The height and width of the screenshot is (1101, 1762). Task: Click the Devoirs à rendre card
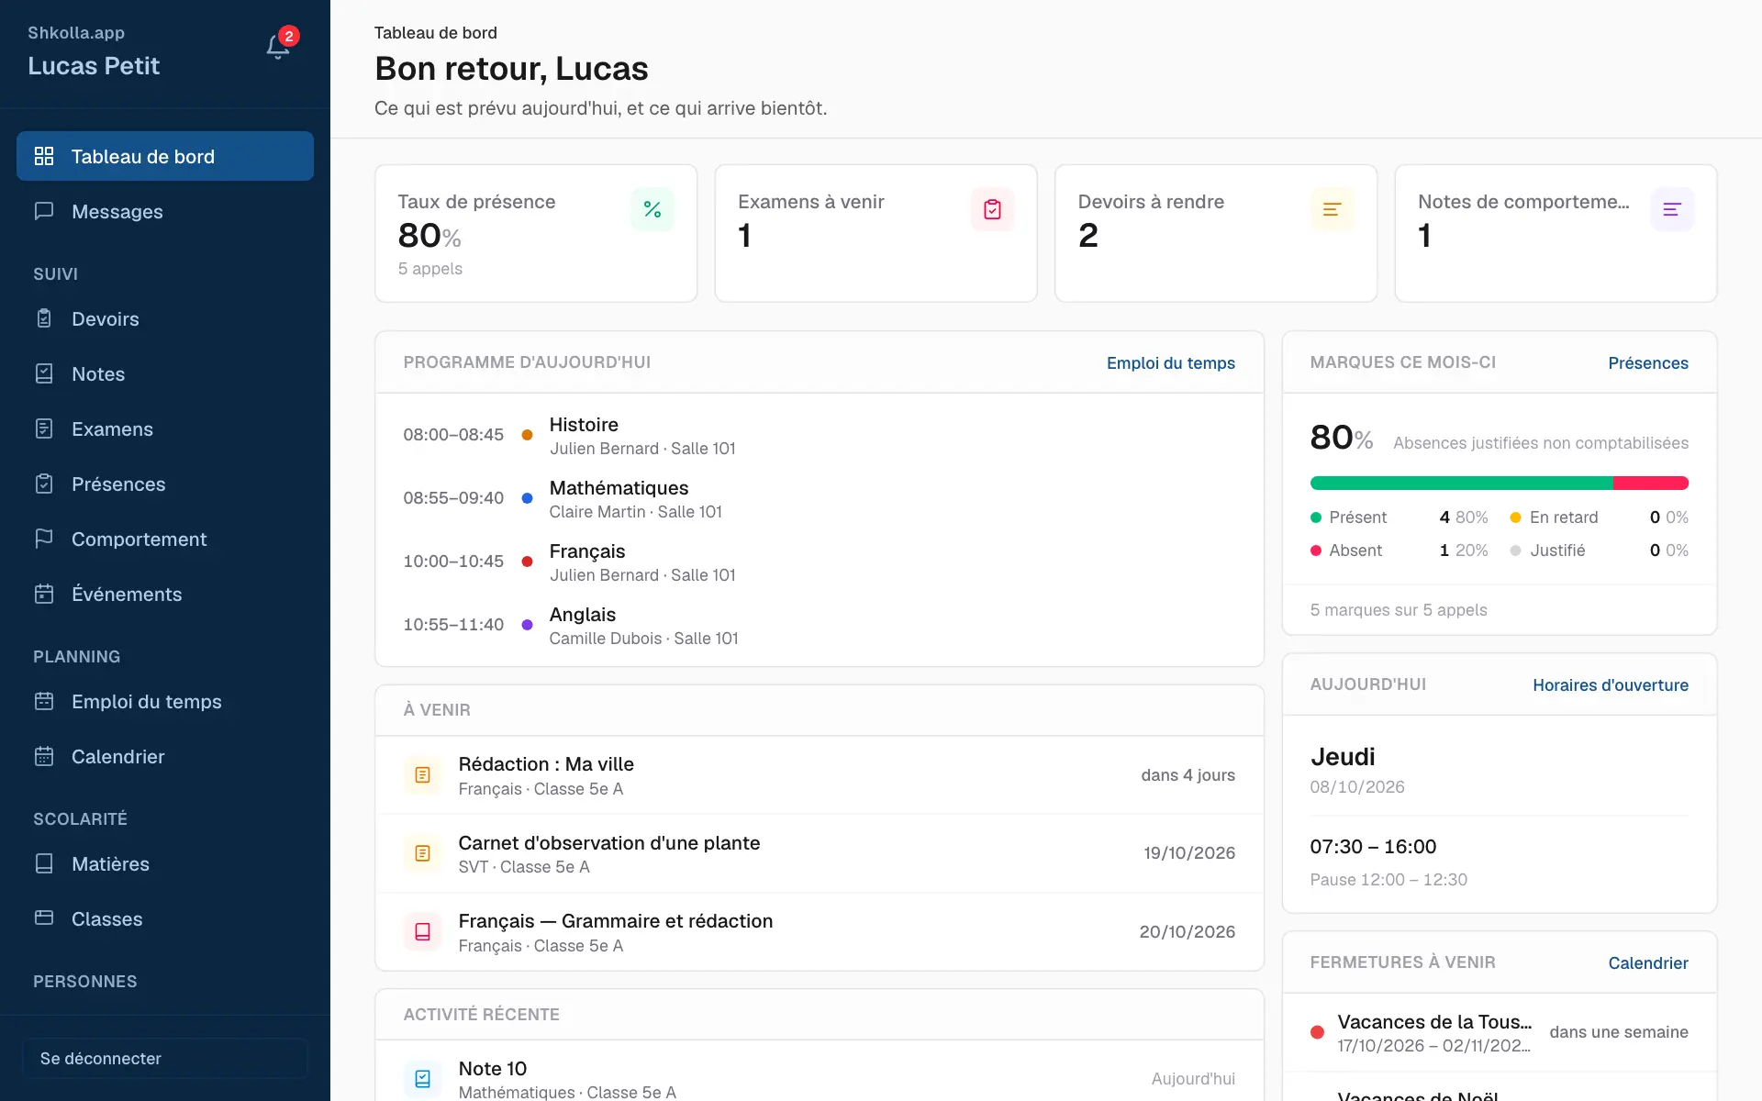point(1216,233)
